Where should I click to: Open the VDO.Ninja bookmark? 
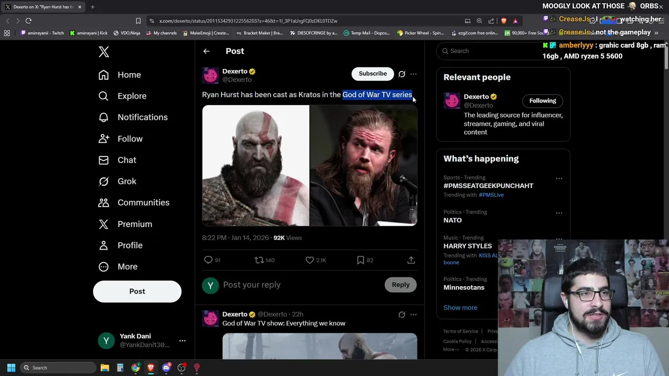pyautogui.click(x=128, y=33)
